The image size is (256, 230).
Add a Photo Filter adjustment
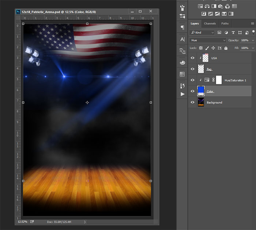221,6
